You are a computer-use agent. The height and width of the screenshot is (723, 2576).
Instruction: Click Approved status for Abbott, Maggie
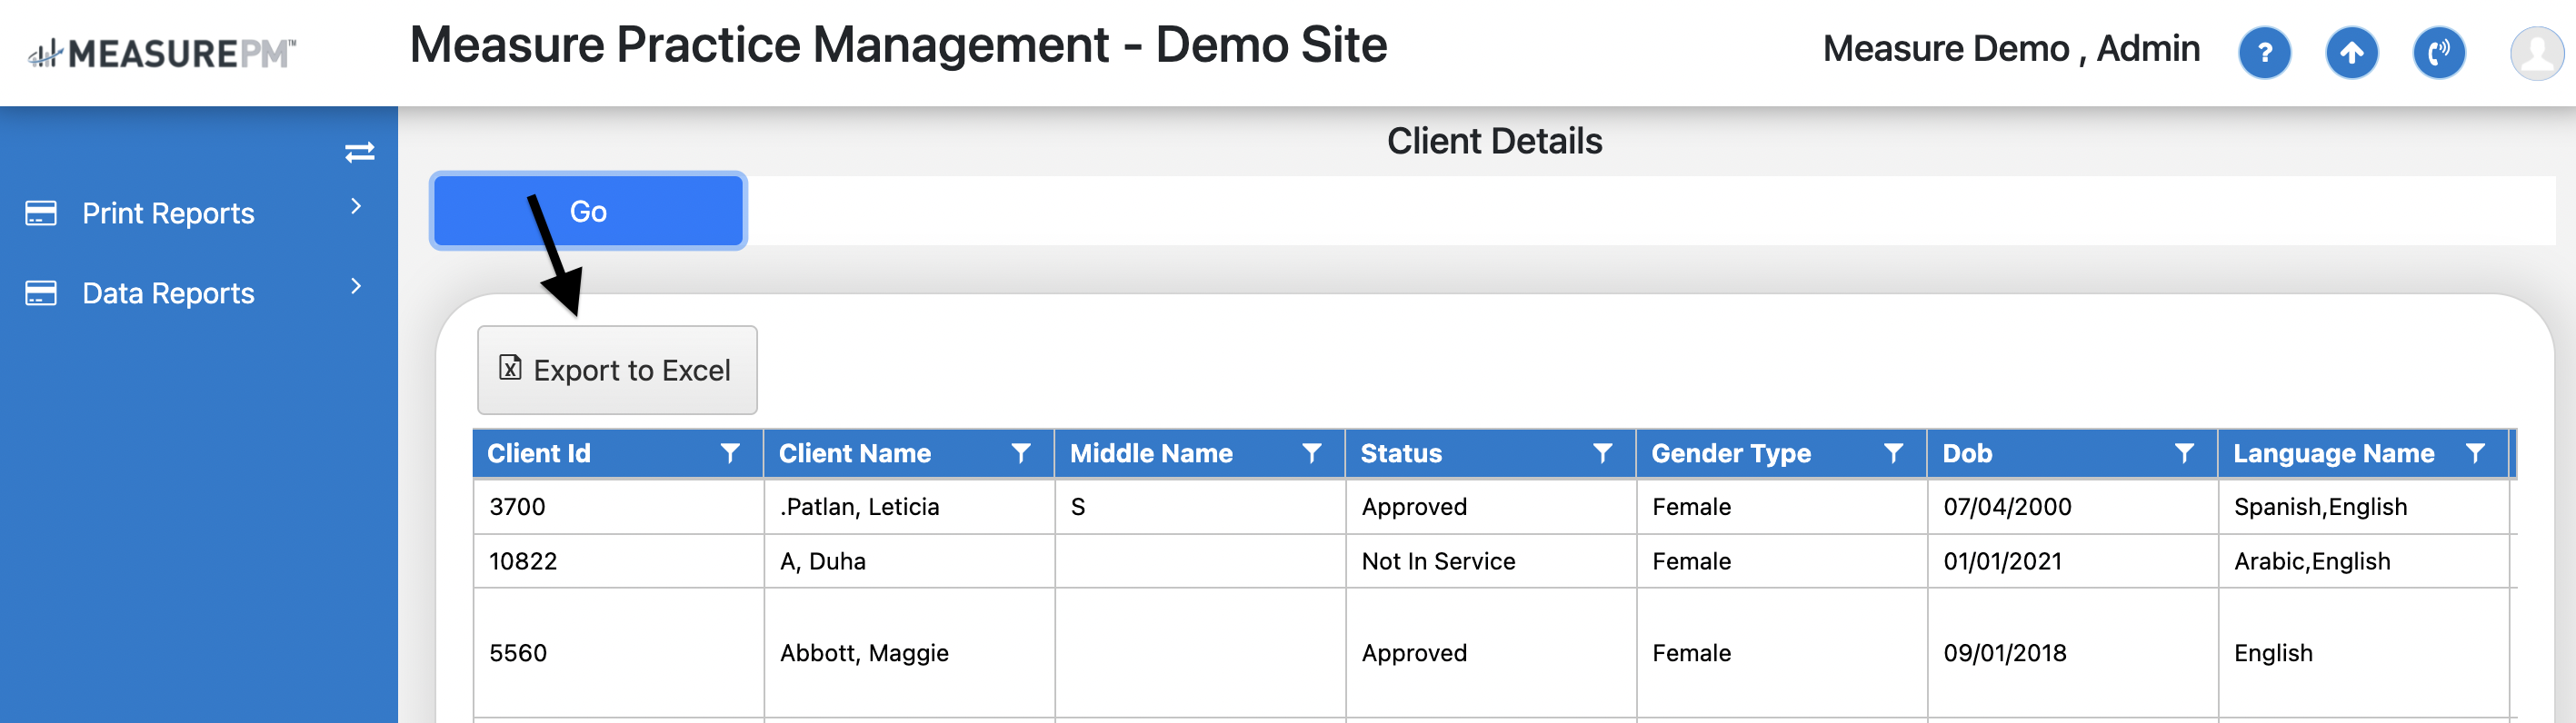[1492, 653]
